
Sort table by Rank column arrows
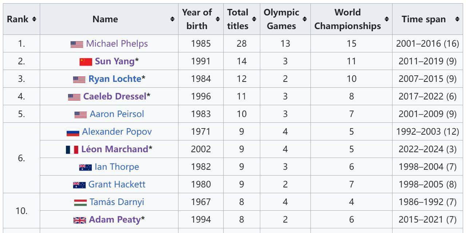pyautogui.click(x=34, y=19)
